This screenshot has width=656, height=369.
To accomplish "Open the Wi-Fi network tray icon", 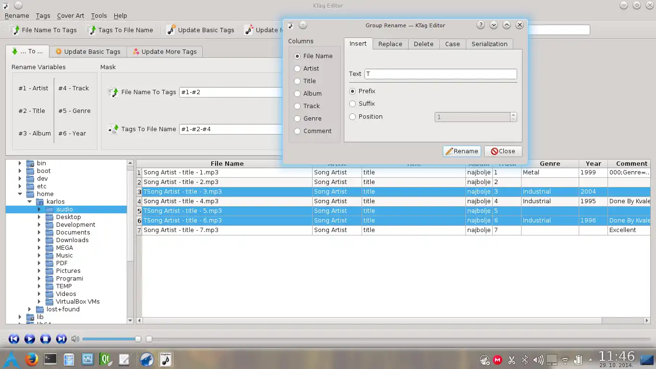I will click(565, 359).
